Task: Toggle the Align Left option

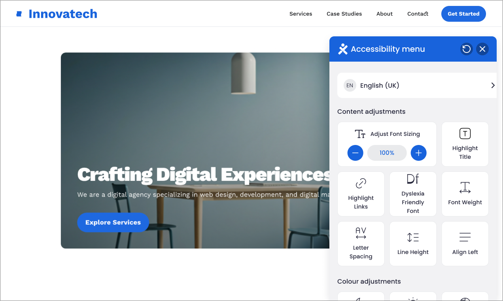Action: [465, 244]
